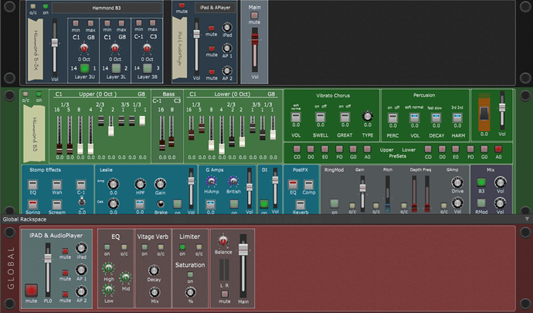The width and height of the screenshot is (533, 313).
Task: Activate the green Layer 3U button
Action: tap(84, 68)
